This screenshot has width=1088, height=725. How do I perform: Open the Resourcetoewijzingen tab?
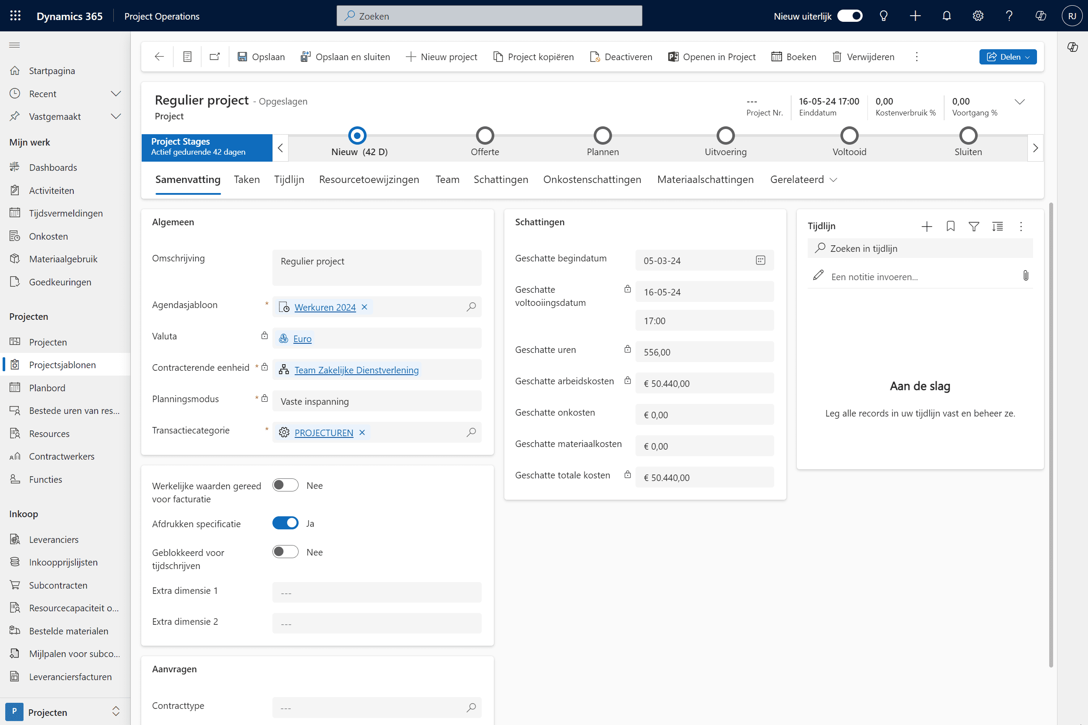pyautogui.click(x=369, y=180)
